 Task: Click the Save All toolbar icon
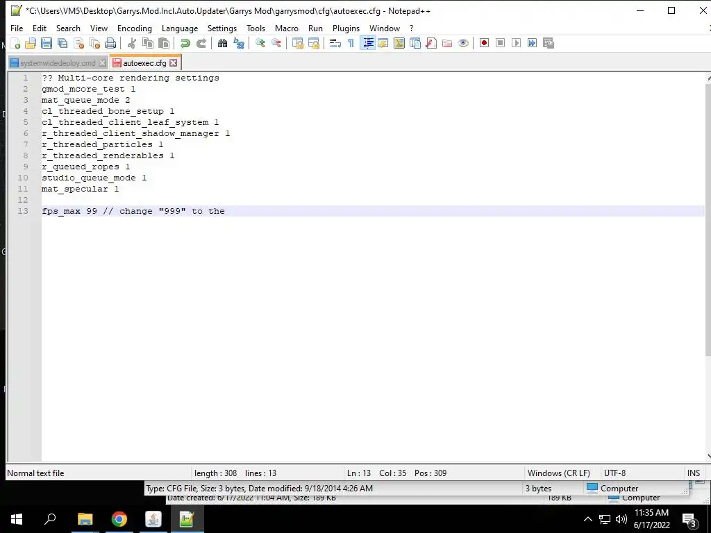(x=62, y=43)
